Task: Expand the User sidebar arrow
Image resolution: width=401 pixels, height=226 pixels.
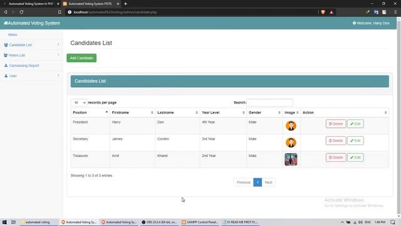Action: pyautogui.click(x=58, y=75)
